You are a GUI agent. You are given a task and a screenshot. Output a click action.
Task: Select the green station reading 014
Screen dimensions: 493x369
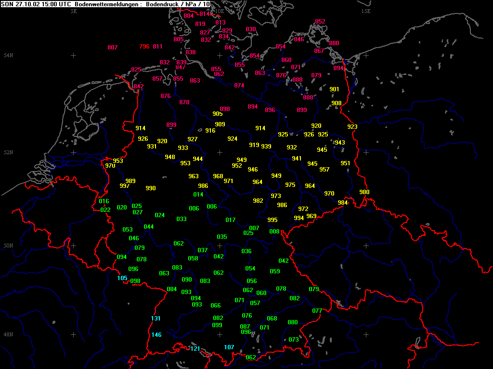pyautogui.click(x=198, y=194)
